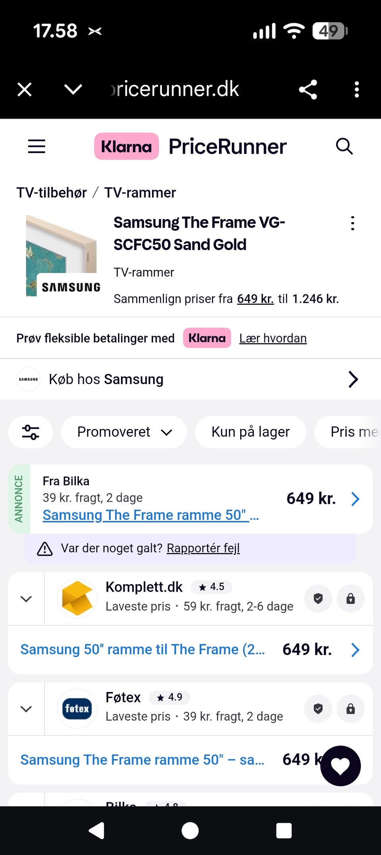Tap the Samsung frame product thumbnail

coord(62,256)
